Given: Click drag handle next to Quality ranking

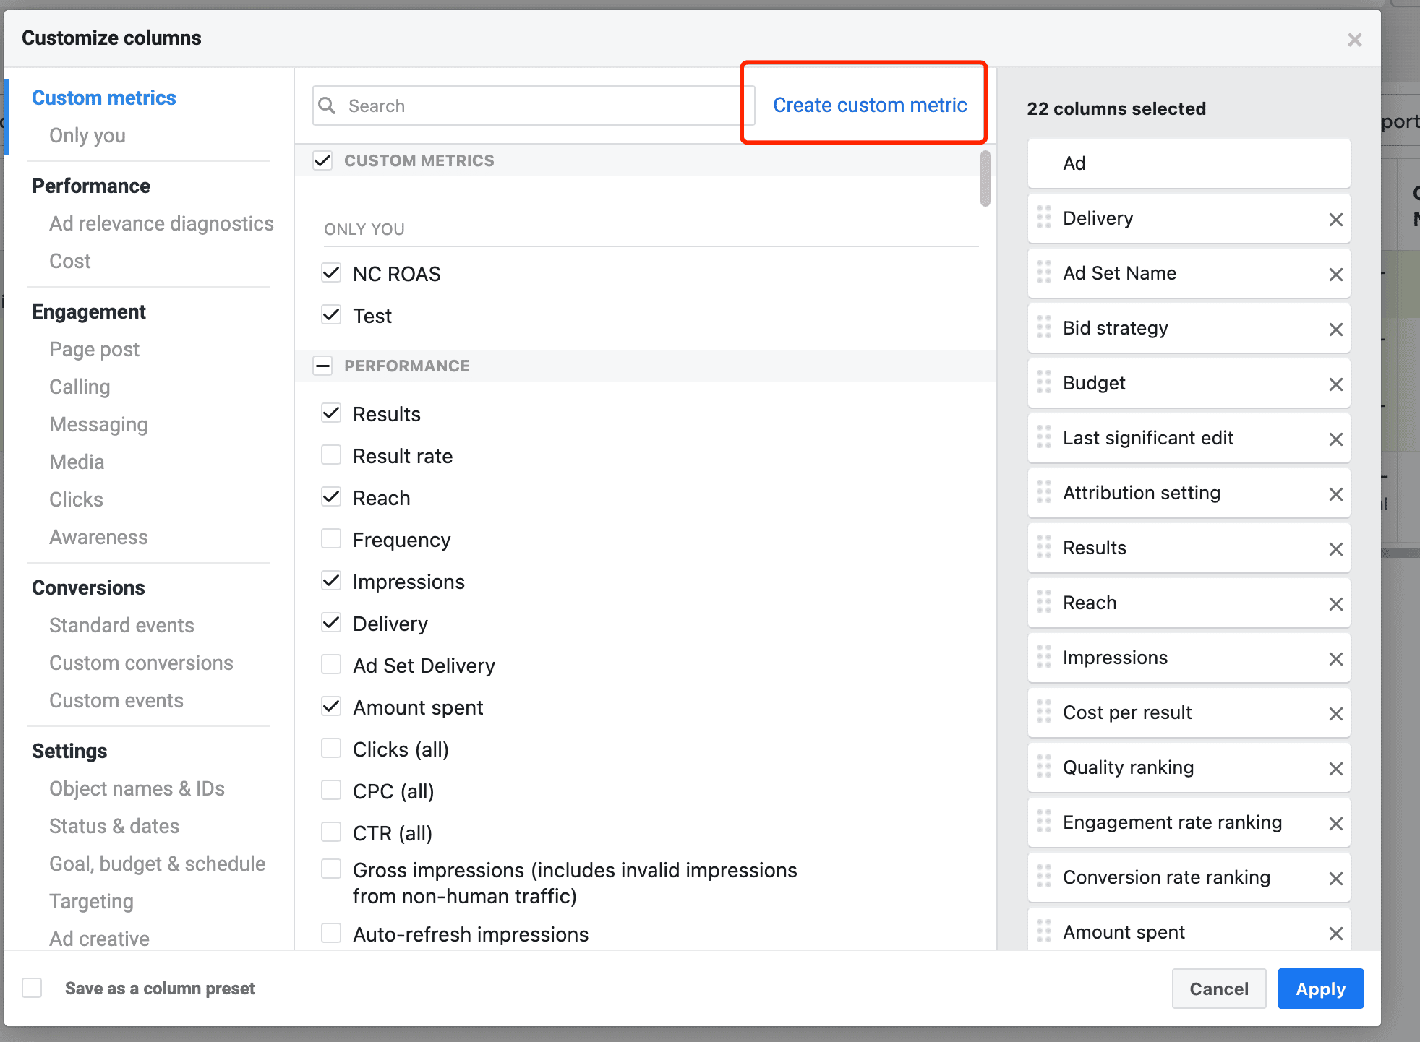Looking at the screenshot, I should click(x=1043, y=767).
